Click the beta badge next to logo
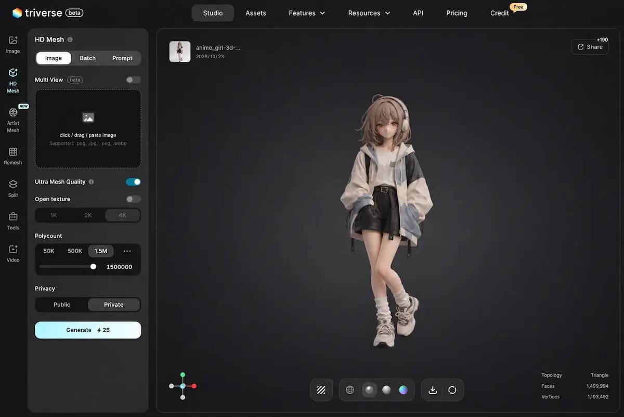The height and width of the screenshot is (417, 624). pos(75,12)
